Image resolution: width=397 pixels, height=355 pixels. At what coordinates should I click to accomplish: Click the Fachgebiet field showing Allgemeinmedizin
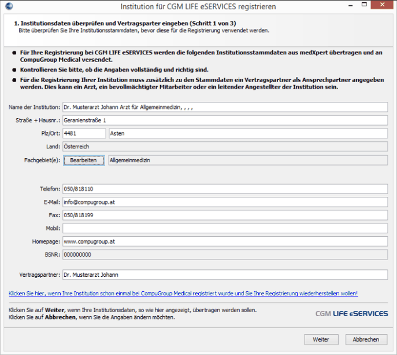pyautogui.click(x=248, y=160)
